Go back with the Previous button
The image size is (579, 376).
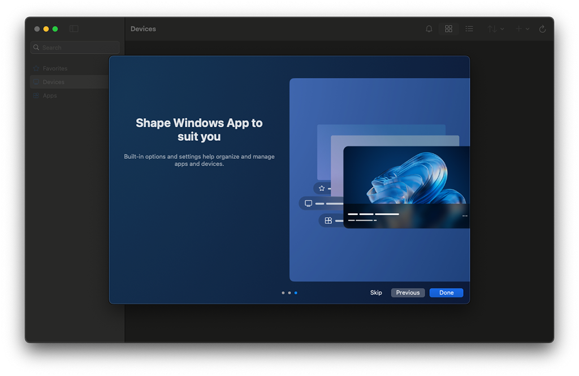[408, 292]
